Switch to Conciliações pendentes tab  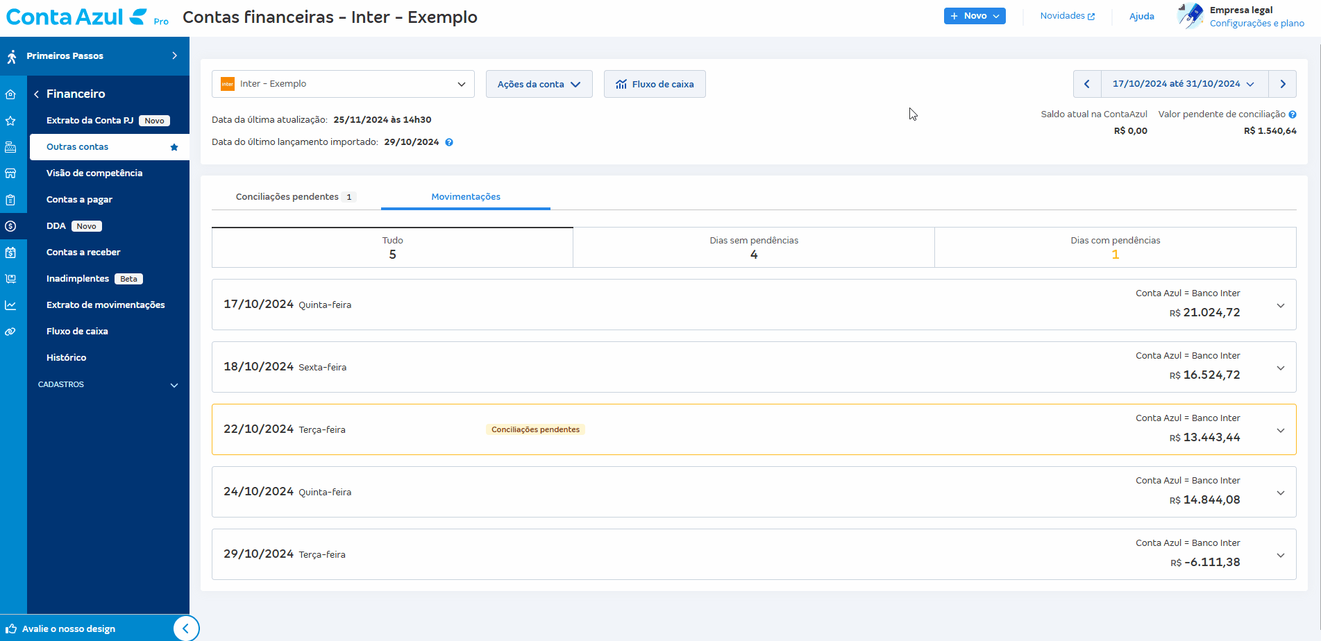pyautogui.click(x=295, y=197)
